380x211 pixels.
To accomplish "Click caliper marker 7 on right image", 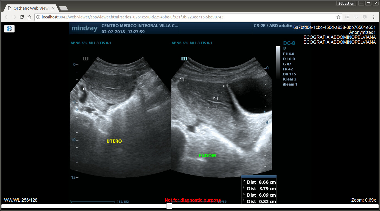I will 184,79.
